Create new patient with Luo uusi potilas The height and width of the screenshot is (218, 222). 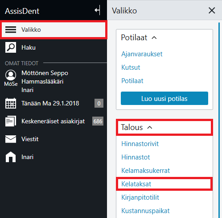coord(164,98)
